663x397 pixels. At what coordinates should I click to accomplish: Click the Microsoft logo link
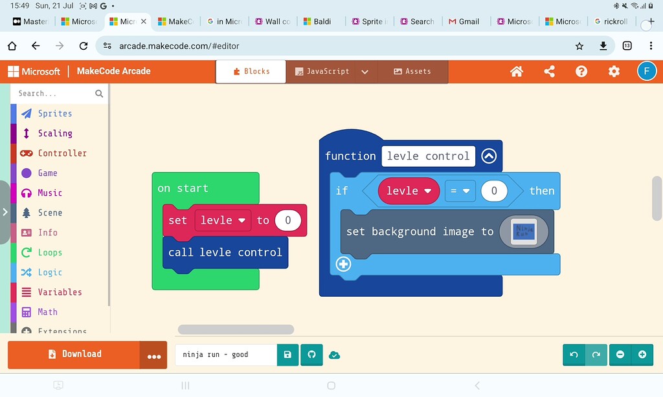[34, 71]
